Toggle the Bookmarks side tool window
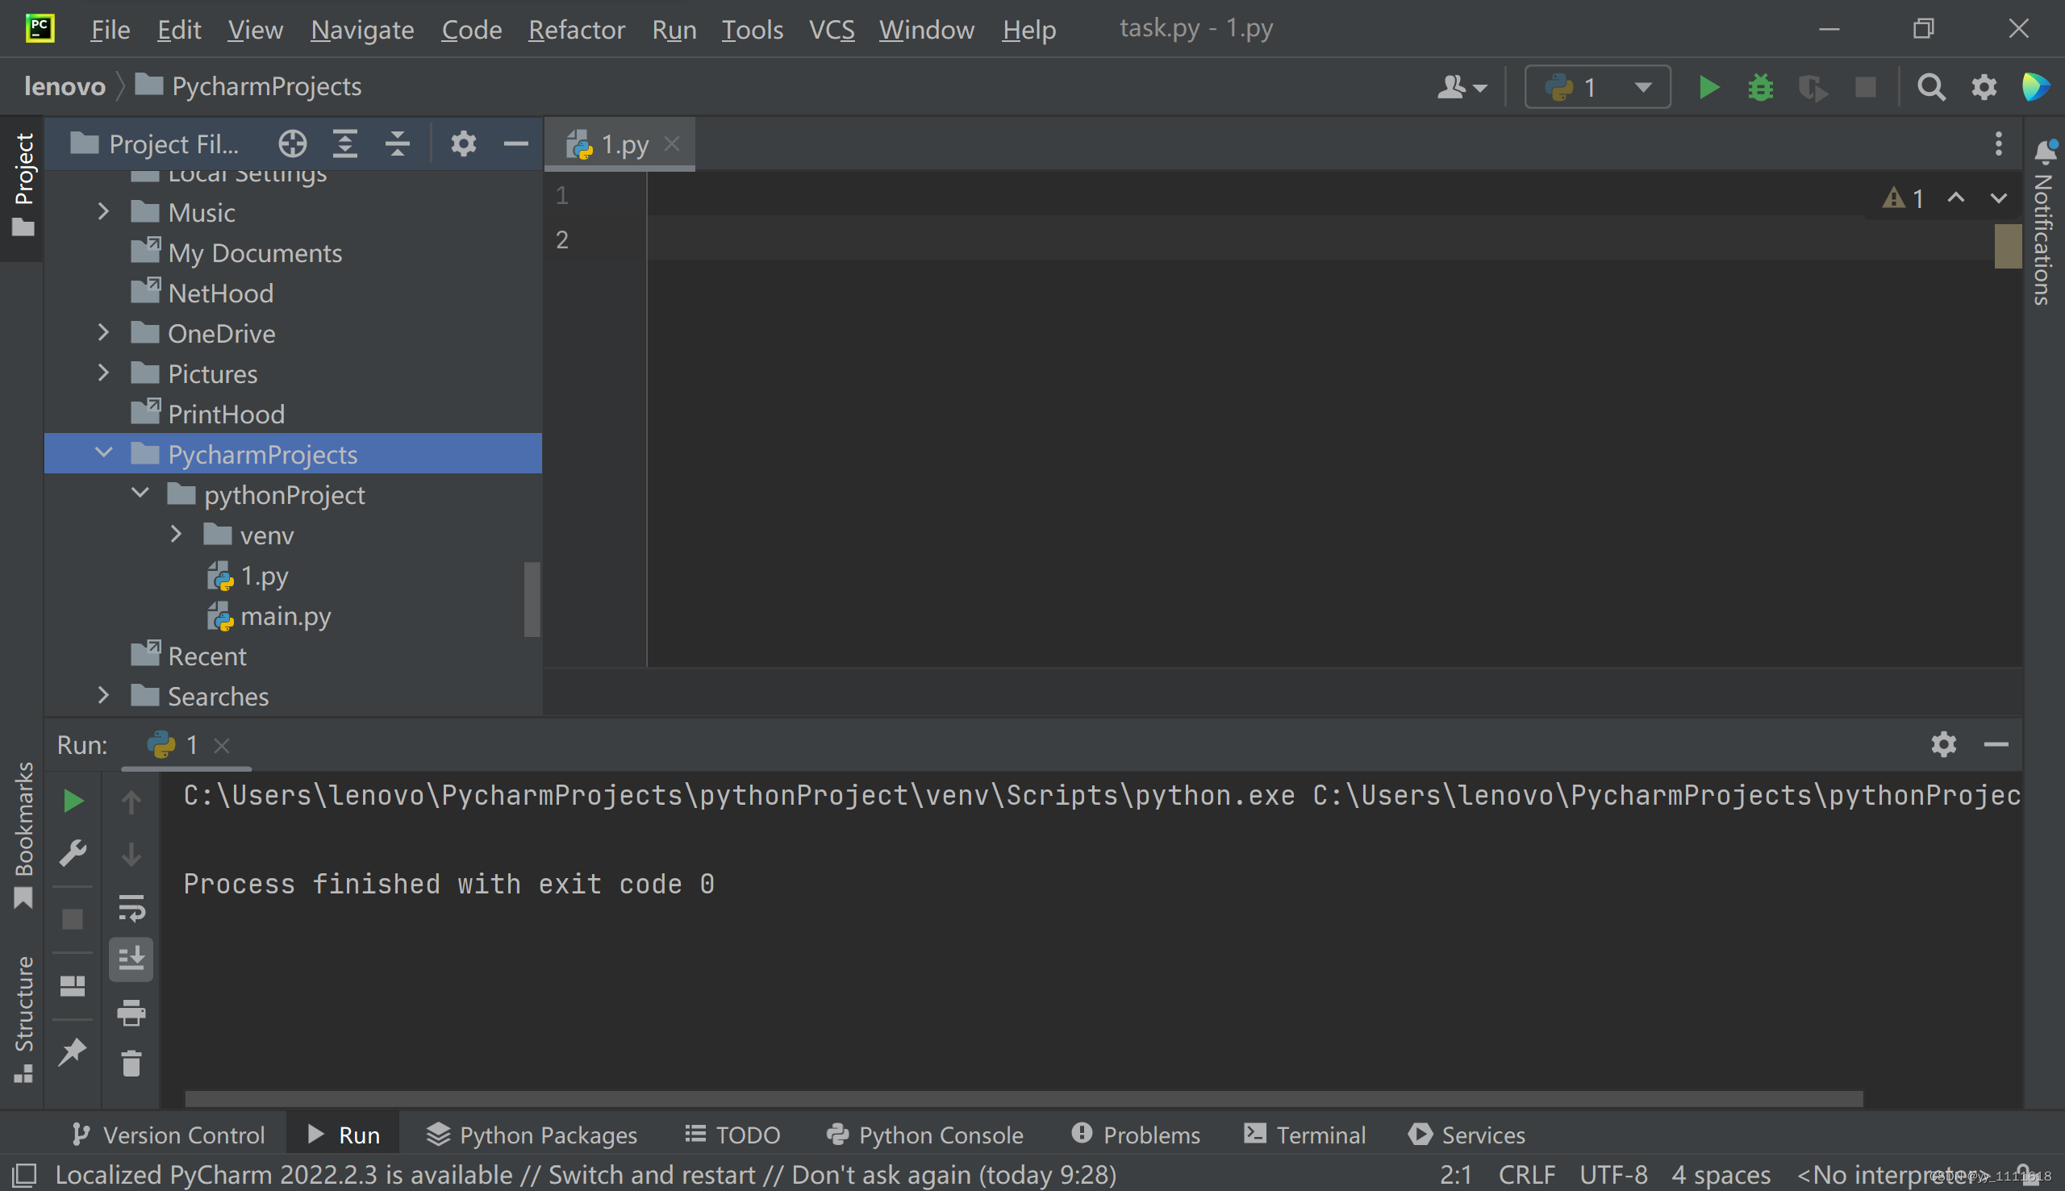Viewport: 2065px width, 1191px height. click(x=23, y=835)
